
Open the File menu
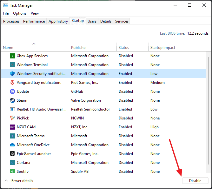tap(6, 13)
